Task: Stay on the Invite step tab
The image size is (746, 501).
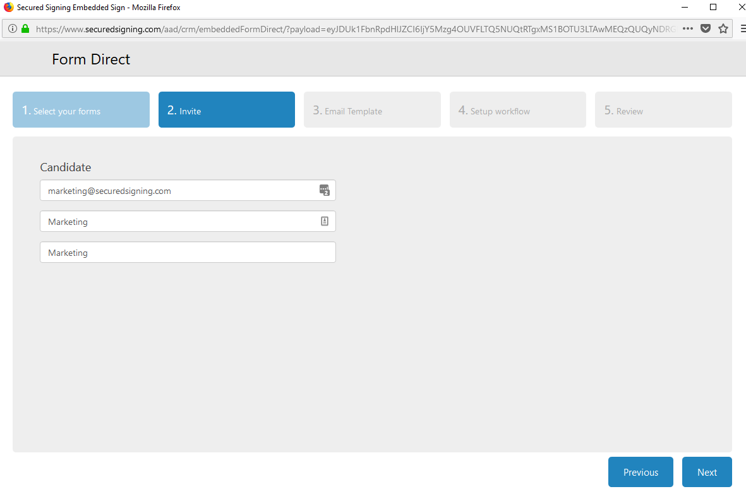Action: (226, 109)
